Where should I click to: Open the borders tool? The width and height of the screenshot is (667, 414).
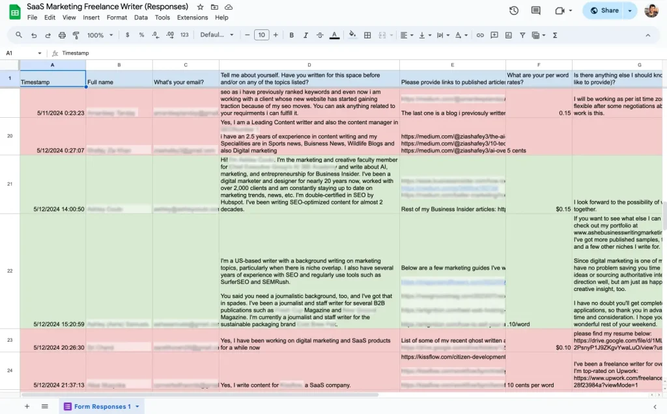pyautogui.click(x=367, y=35)
